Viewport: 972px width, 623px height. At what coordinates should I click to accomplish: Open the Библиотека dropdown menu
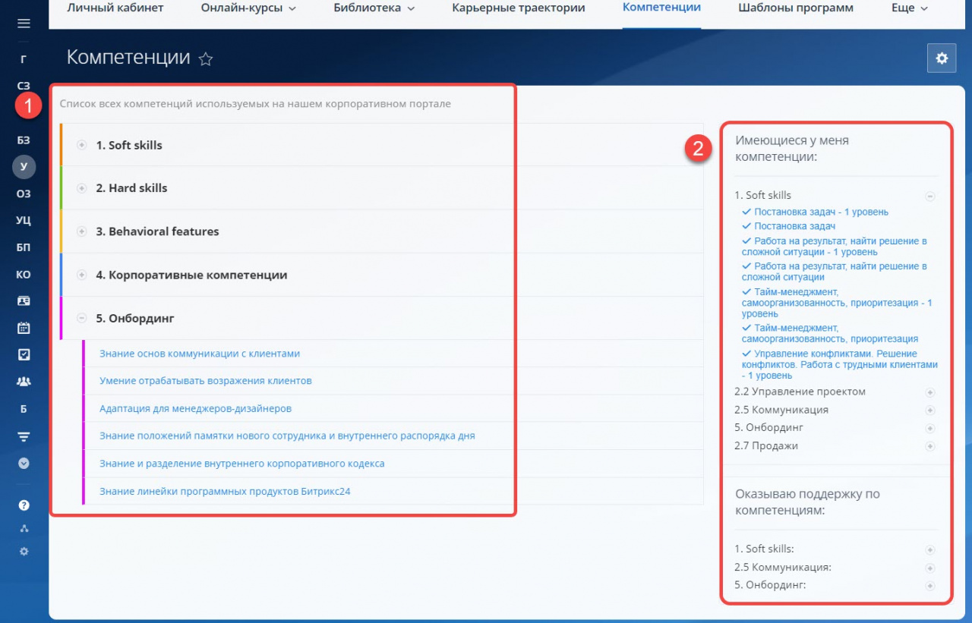tap(374, 8)
